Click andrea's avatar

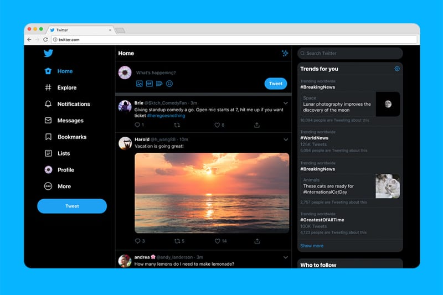pyautogui.click(x=125, y=261)
